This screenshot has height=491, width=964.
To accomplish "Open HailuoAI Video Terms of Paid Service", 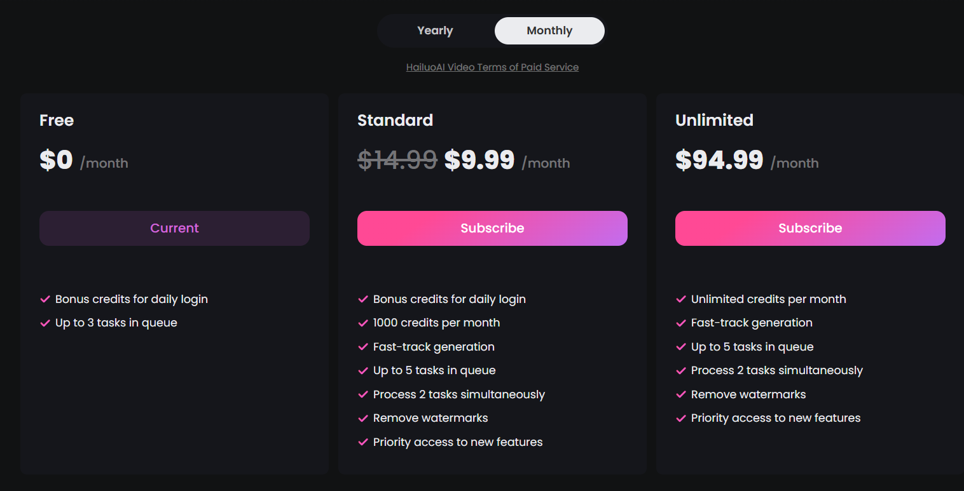I will [x=492, y=67].
